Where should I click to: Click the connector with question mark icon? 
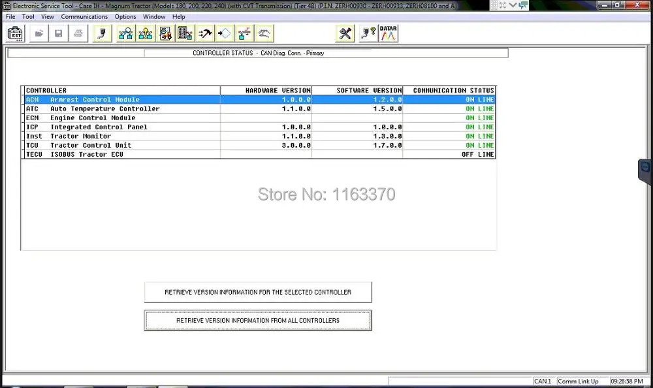pos(368,34)
